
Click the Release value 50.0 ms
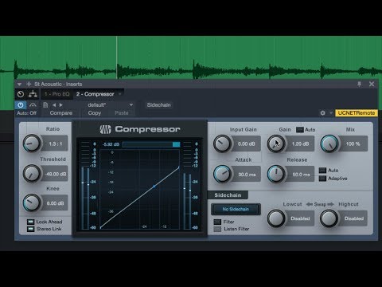[x=301, y=175]
